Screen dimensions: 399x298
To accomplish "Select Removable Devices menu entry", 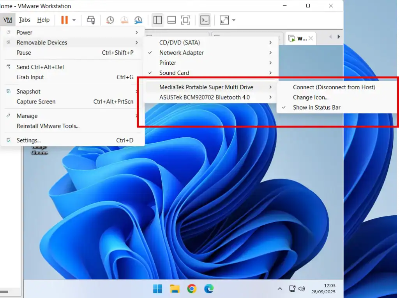I will (x=72, y=43).
